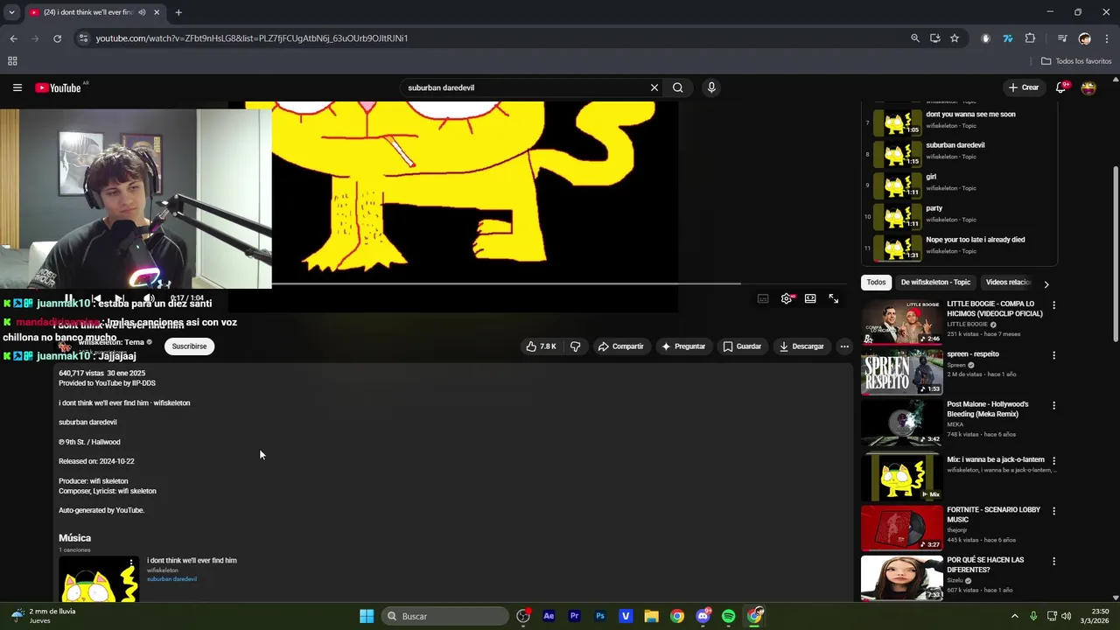This screenshot has height=630, width=1120.
Task: Open the Chrome zoom indicator
Action: [x=915, y=38]
